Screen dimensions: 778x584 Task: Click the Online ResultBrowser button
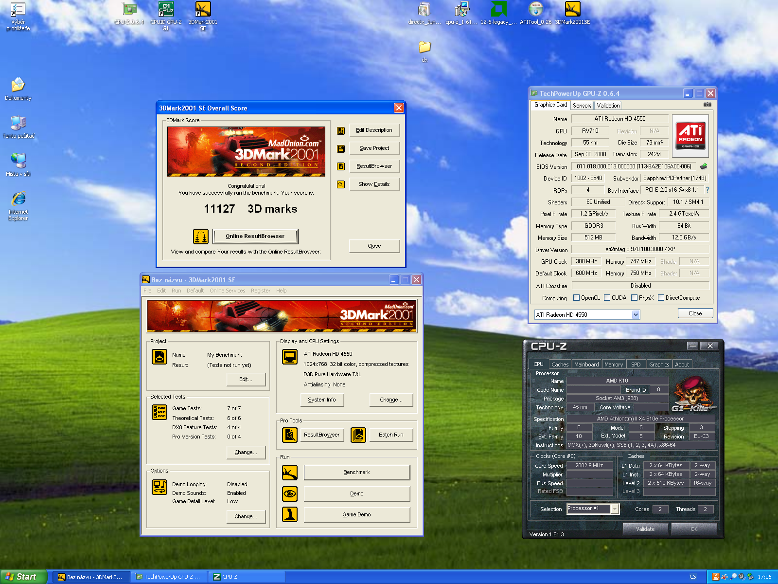pyautogui.click(x=255, y=237)
